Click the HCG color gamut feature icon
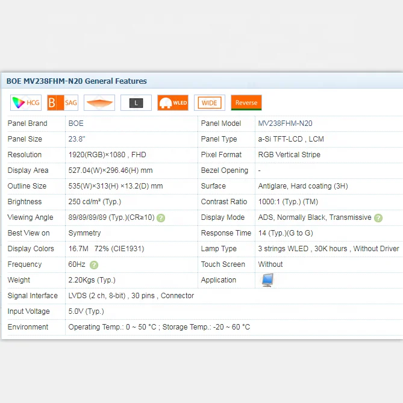The height and width of the screenshot is (403, 403). click(x=26, y=103)
